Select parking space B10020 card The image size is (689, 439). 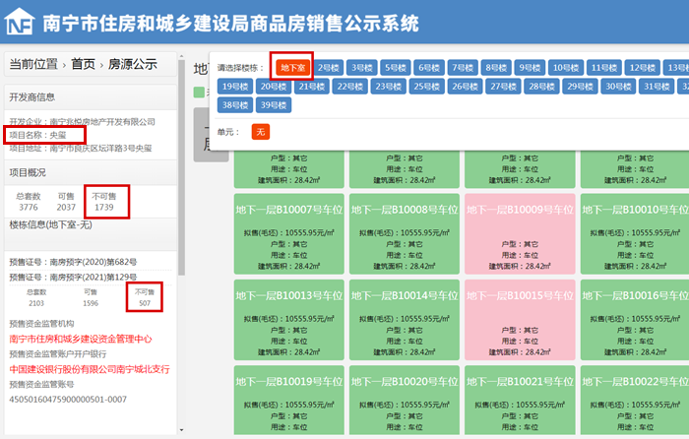point(405,401)
